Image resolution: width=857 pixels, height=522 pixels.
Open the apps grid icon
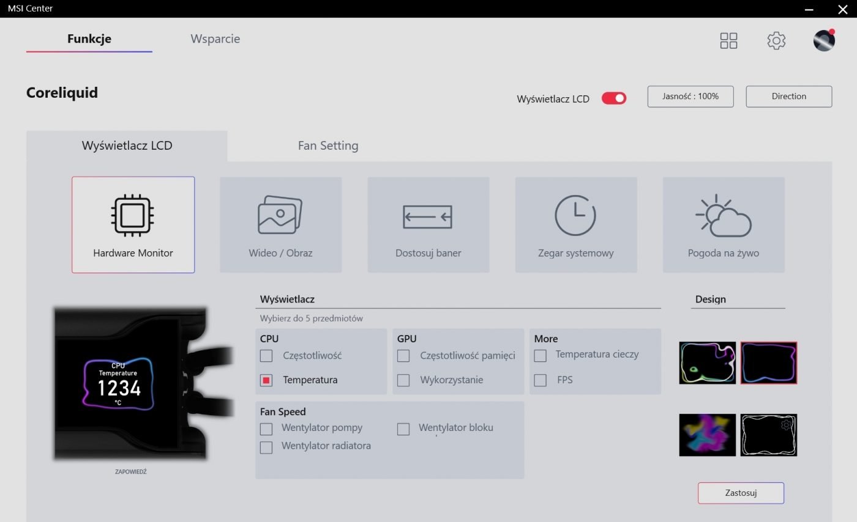[x=728, y=40]
